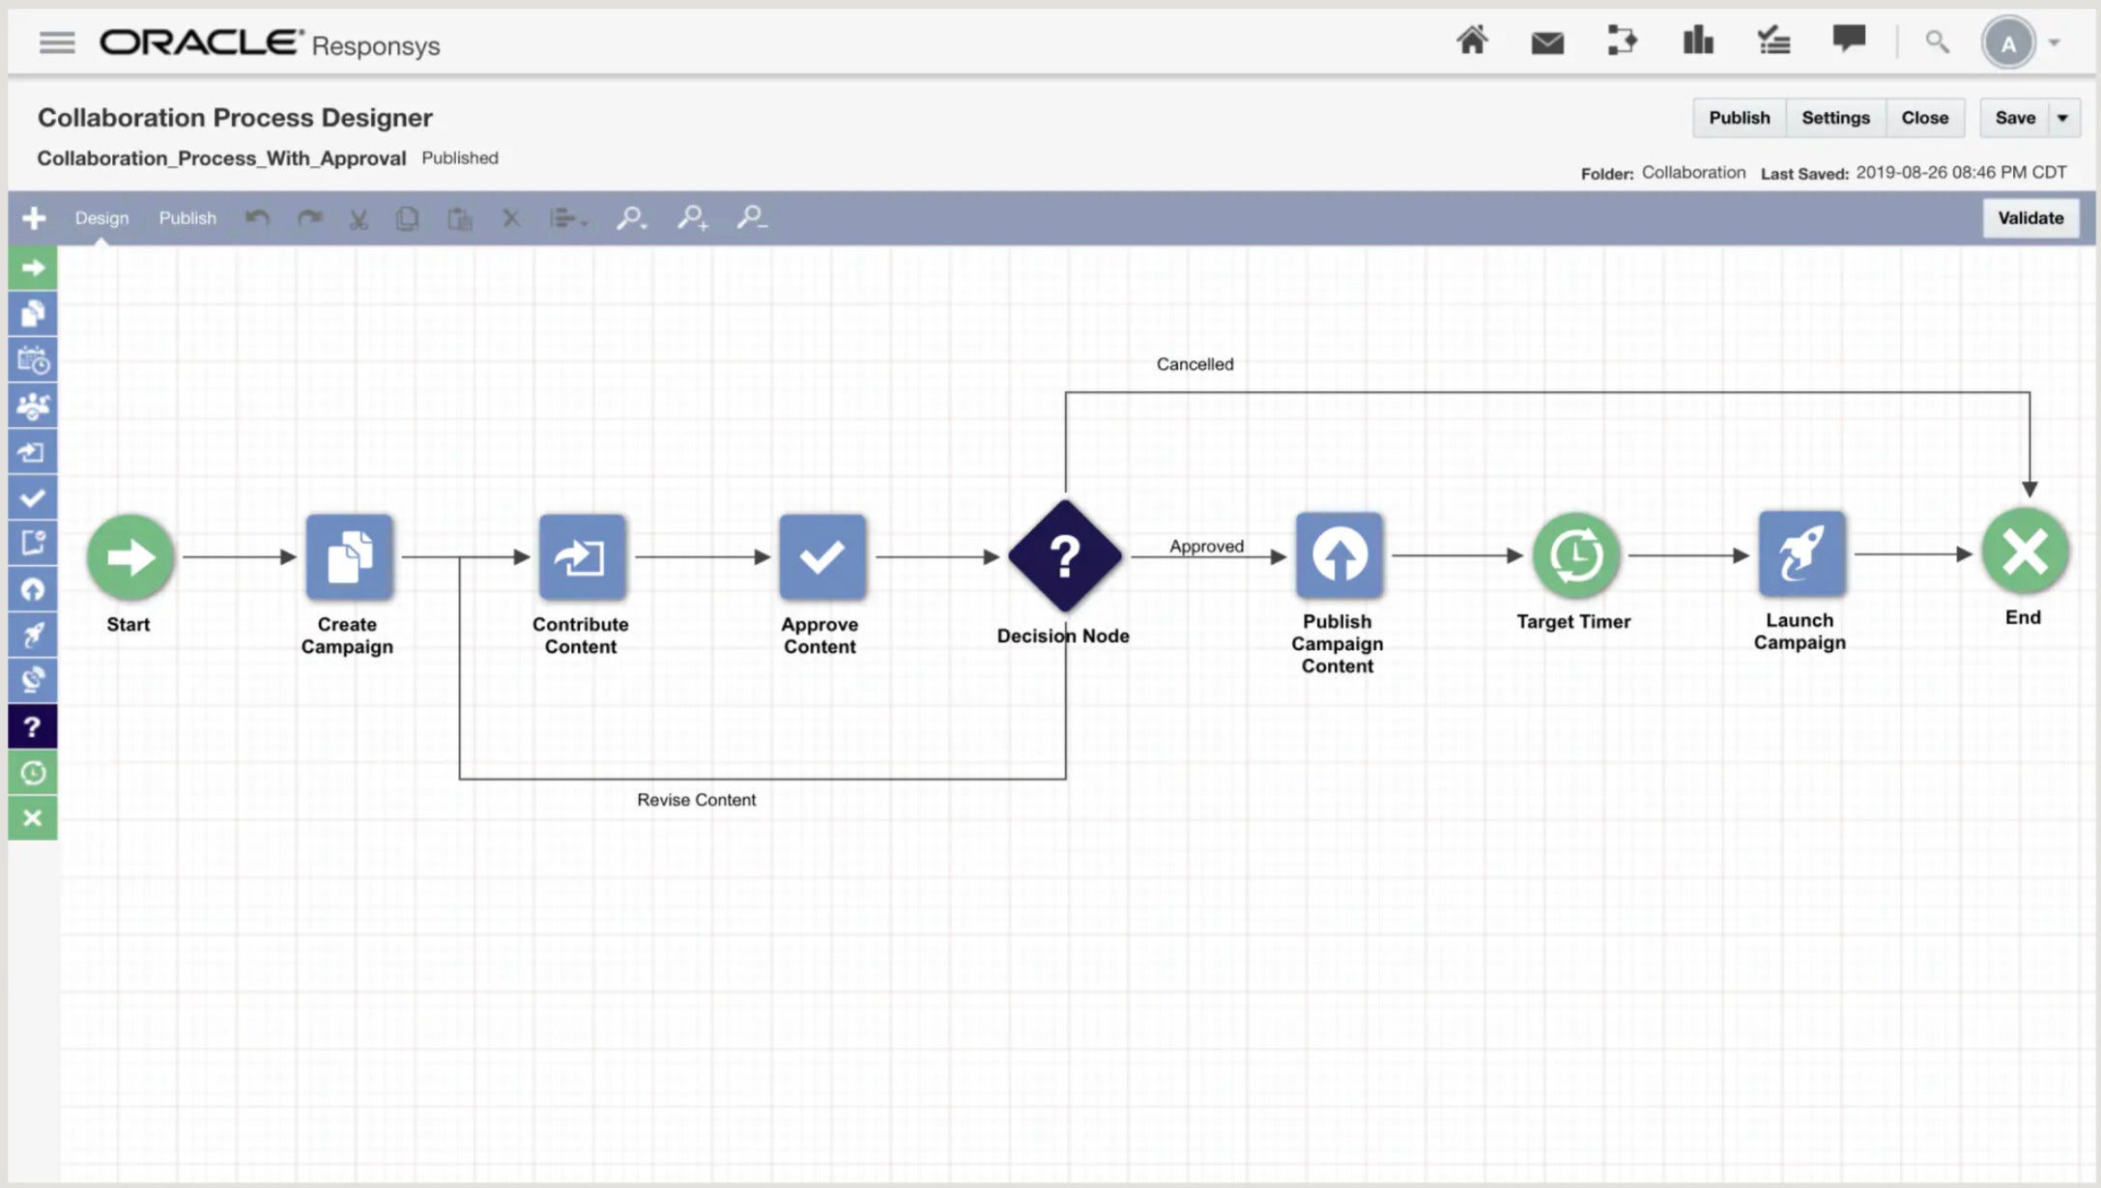2101x1188 pixels.
Task: Open the align options dropdown
Action: [x=567, y=218]
